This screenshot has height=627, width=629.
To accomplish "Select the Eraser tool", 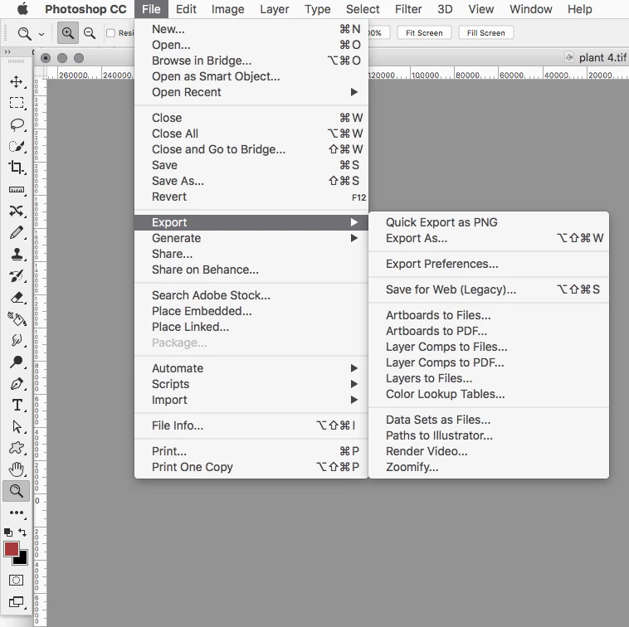I will (17, 297).
